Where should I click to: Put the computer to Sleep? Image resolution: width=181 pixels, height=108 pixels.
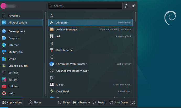pos(64,103)
